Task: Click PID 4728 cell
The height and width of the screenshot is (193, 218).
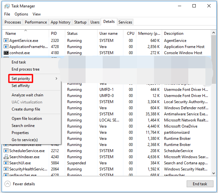Action: click(x=55, y=47)
